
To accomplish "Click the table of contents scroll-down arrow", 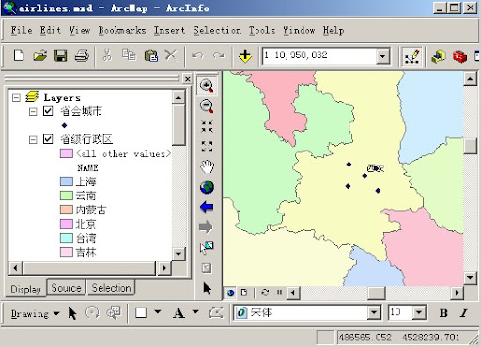I will [x=178, y=254].
